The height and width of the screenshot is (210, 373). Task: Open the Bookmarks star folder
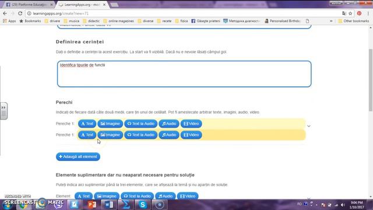pos(30,21)
